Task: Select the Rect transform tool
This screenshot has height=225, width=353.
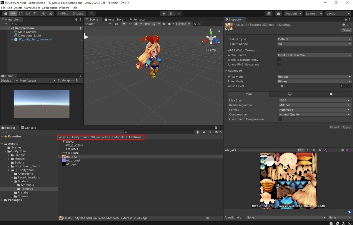Action: click(x=36, y=14)
